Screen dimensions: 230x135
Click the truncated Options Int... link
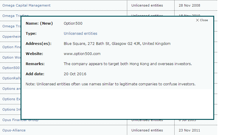click(x=11, y=109)
